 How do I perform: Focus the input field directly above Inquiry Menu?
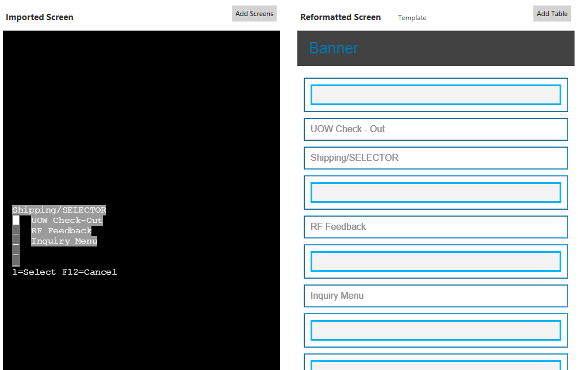[x=435, y=261]
